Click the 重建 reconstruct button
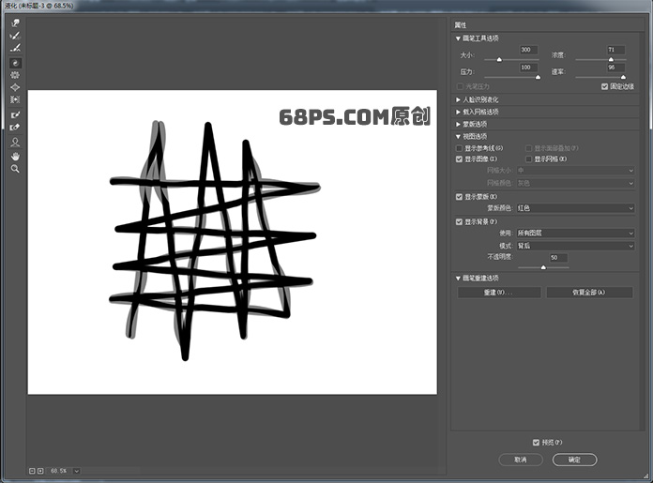The image size is (653, 483). pos(499,293)
